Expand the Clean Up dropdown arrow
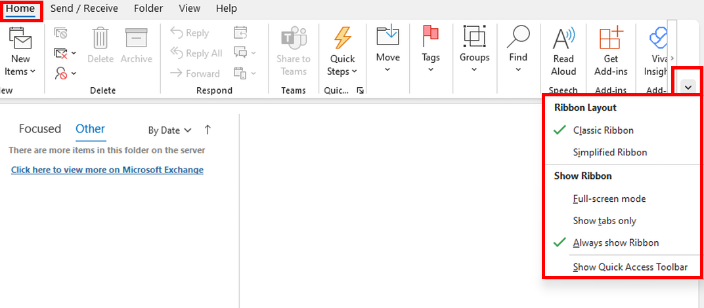This screenshot has width=704, height=308. [74, 53]
